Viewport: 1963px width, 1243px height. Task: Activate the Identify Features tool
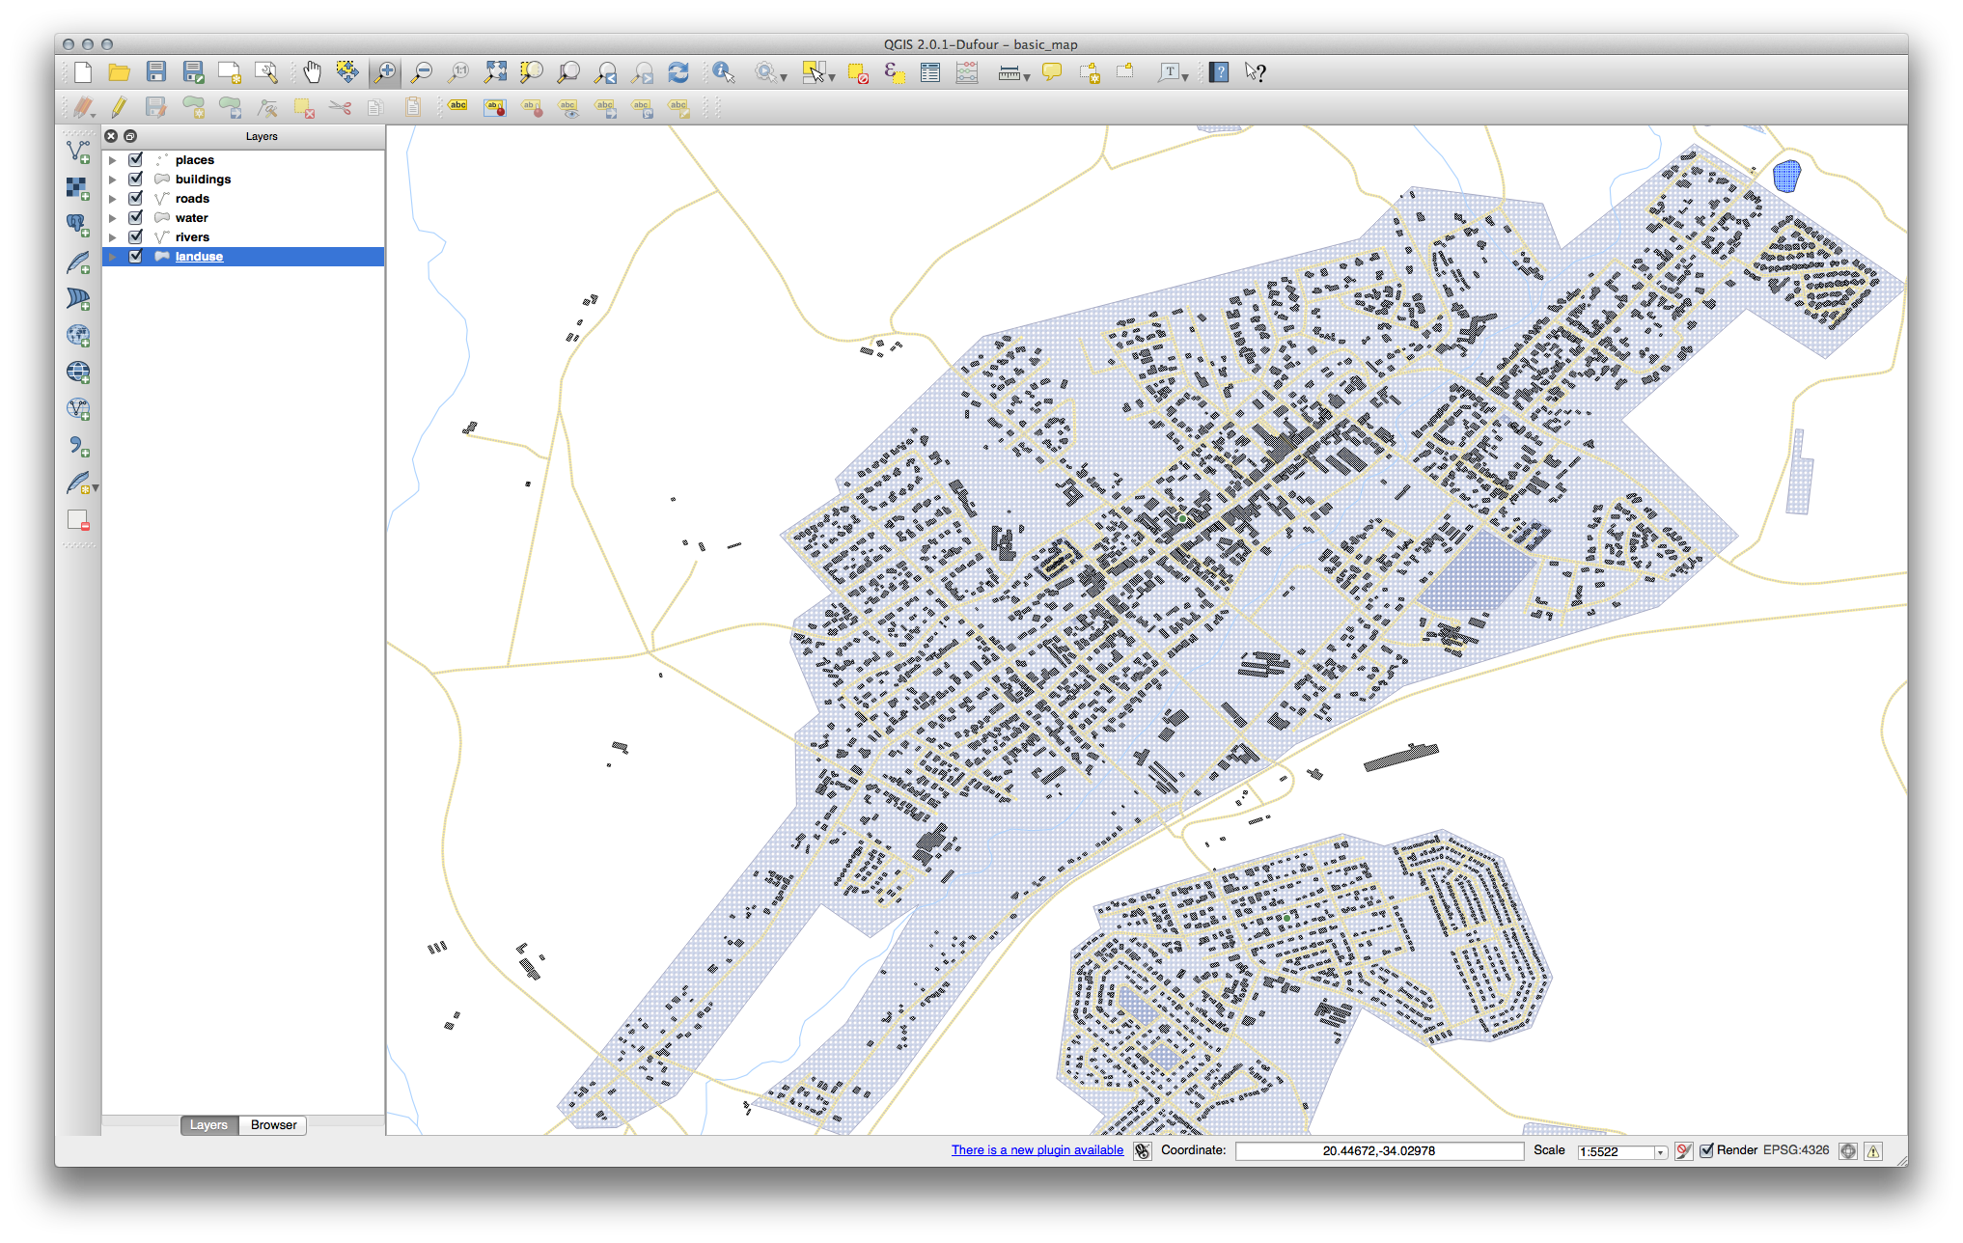click(723, 72)
